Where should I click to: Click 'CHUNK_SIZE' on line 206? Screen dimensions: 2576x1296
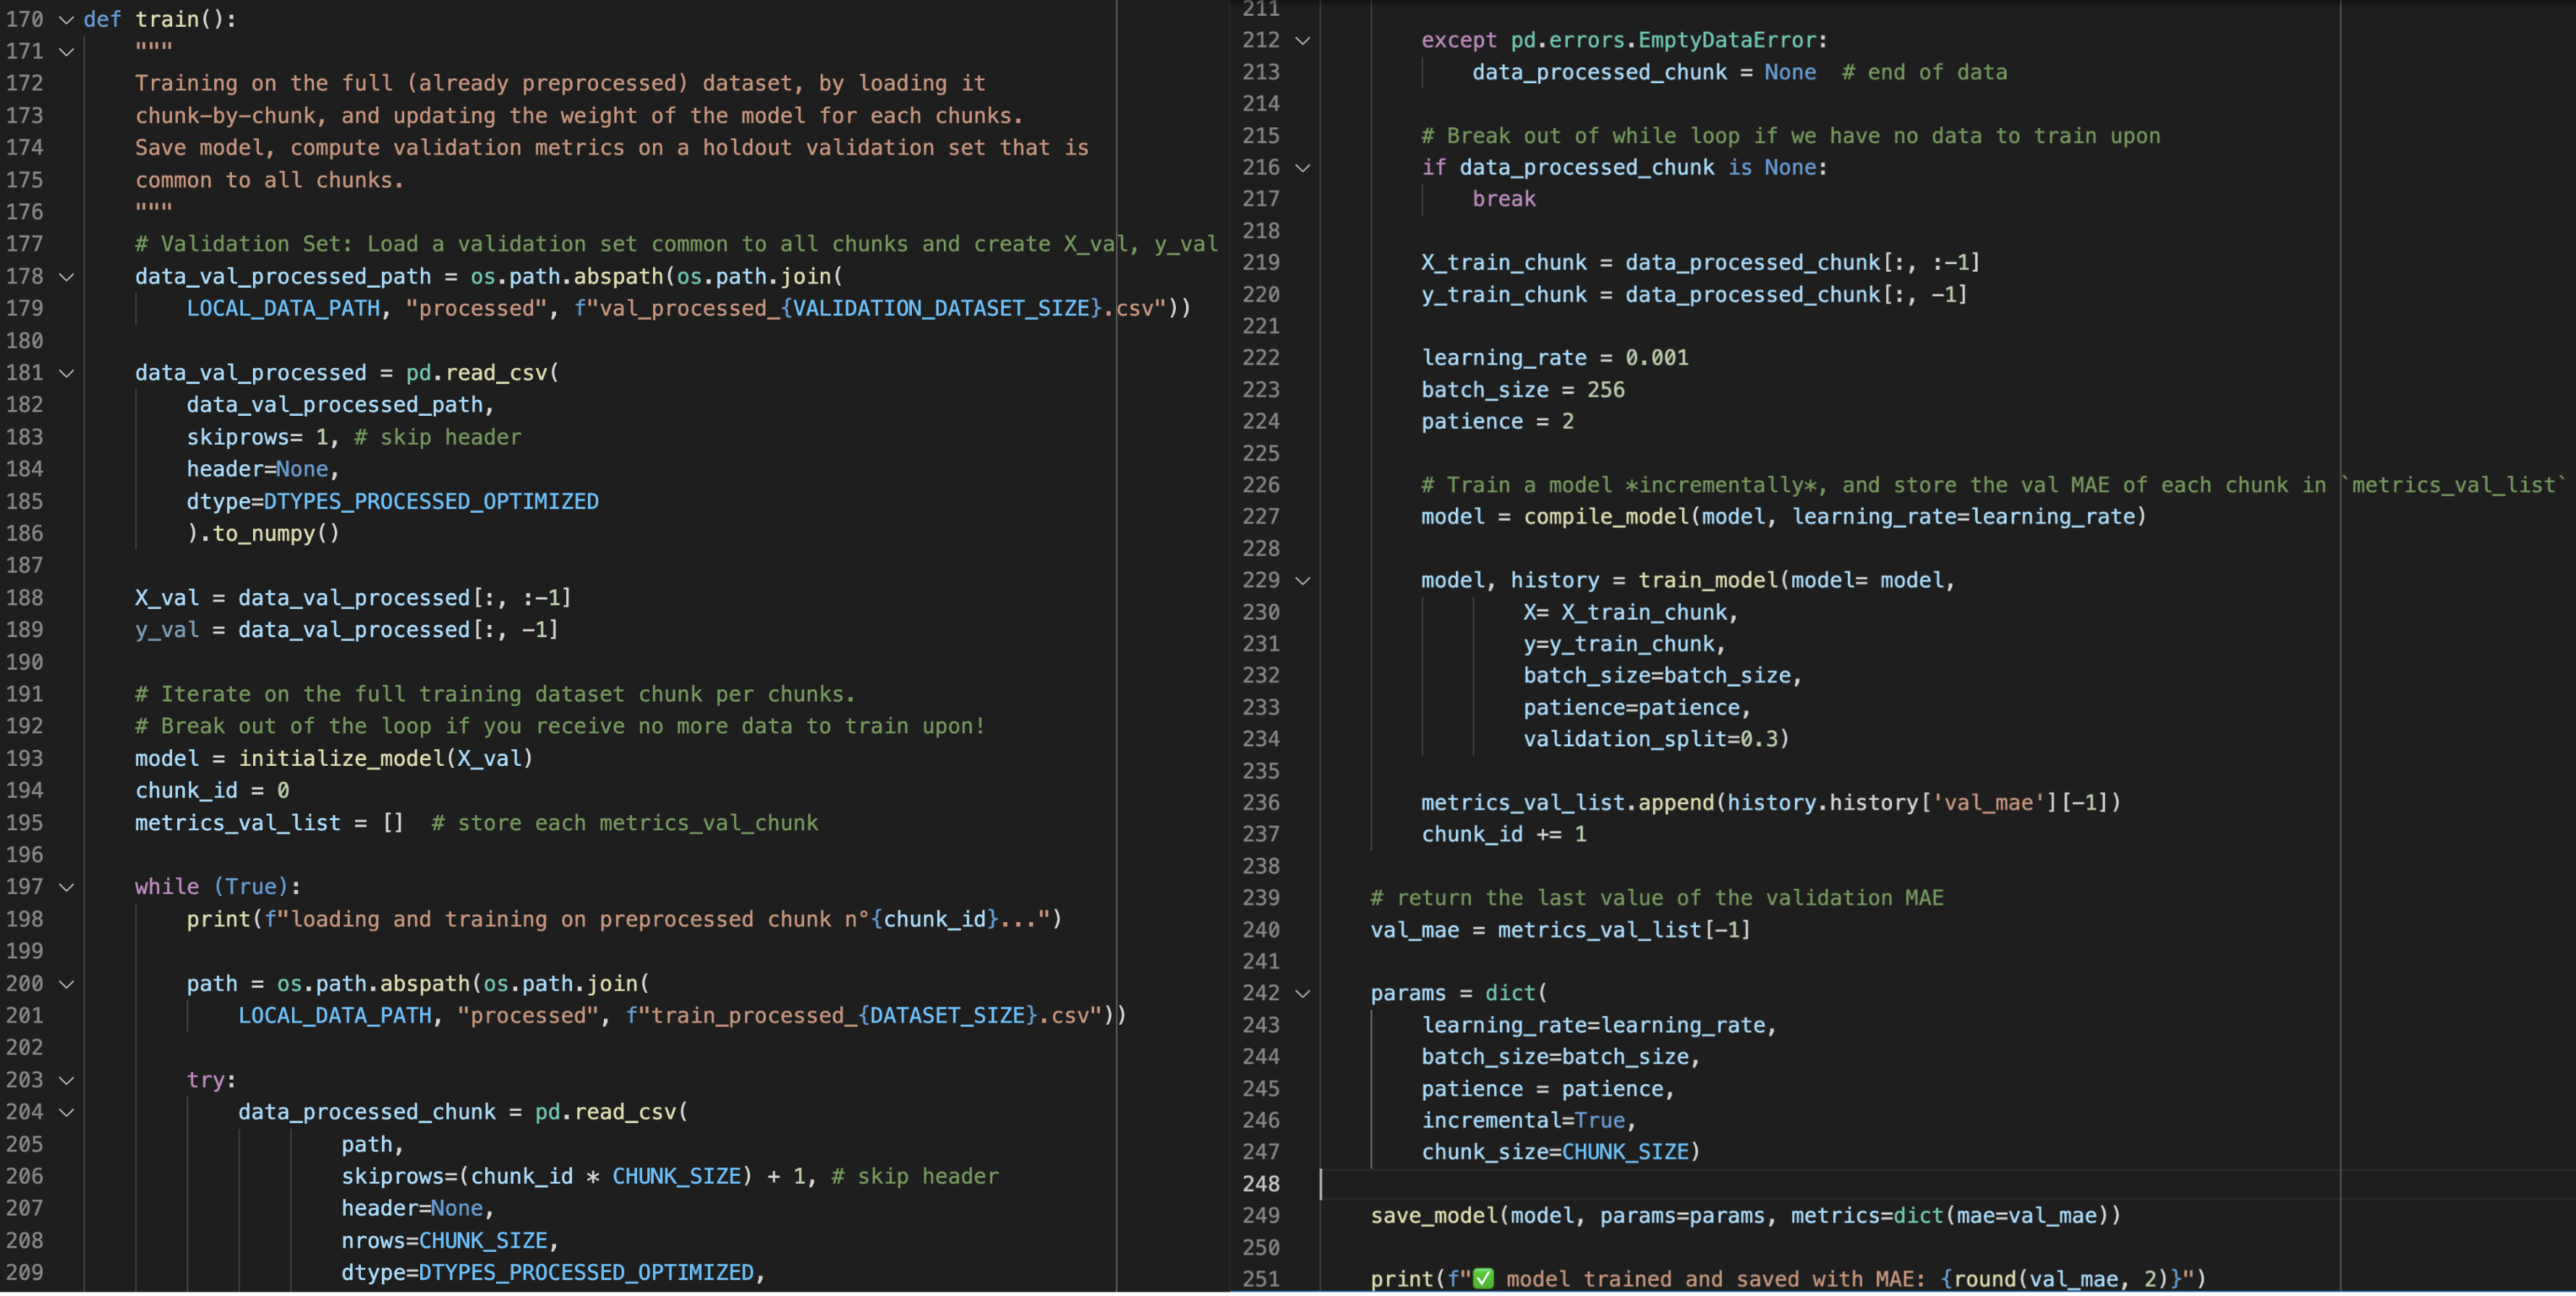click(x=676, y=1176)
